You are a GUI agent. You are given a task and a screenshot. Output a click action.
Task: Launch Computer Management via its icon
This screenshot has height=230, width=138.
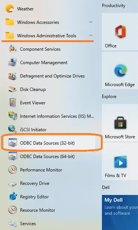coord(12,63)
